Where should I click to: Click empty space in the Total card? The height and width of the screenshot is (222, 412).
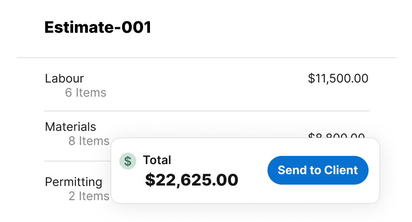[251, 191]
